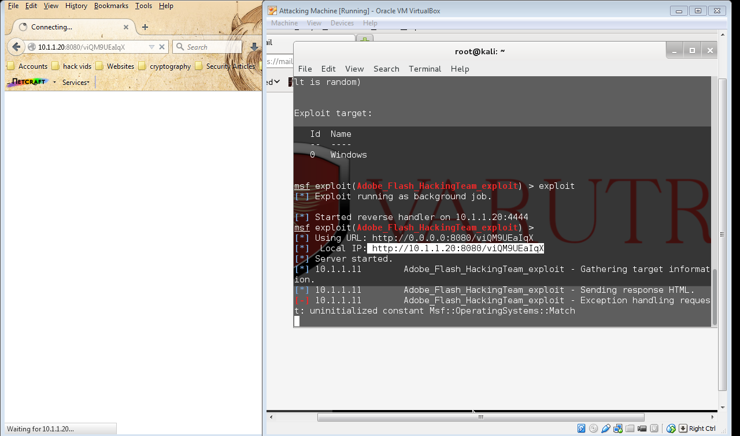Expand the Netcraft toolbar dropdown arrow

click(x=55, y=82)
